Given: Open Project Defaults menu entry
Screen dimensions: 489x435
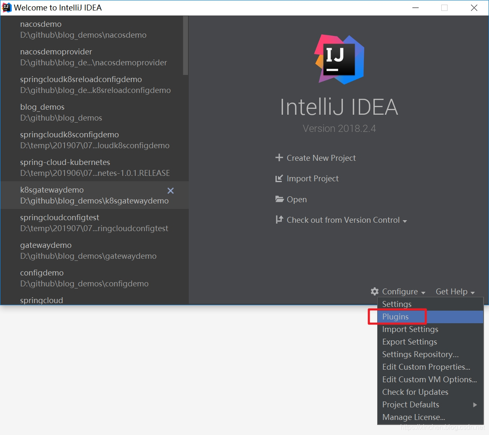Looking at the screenshot, I should 430,404.
